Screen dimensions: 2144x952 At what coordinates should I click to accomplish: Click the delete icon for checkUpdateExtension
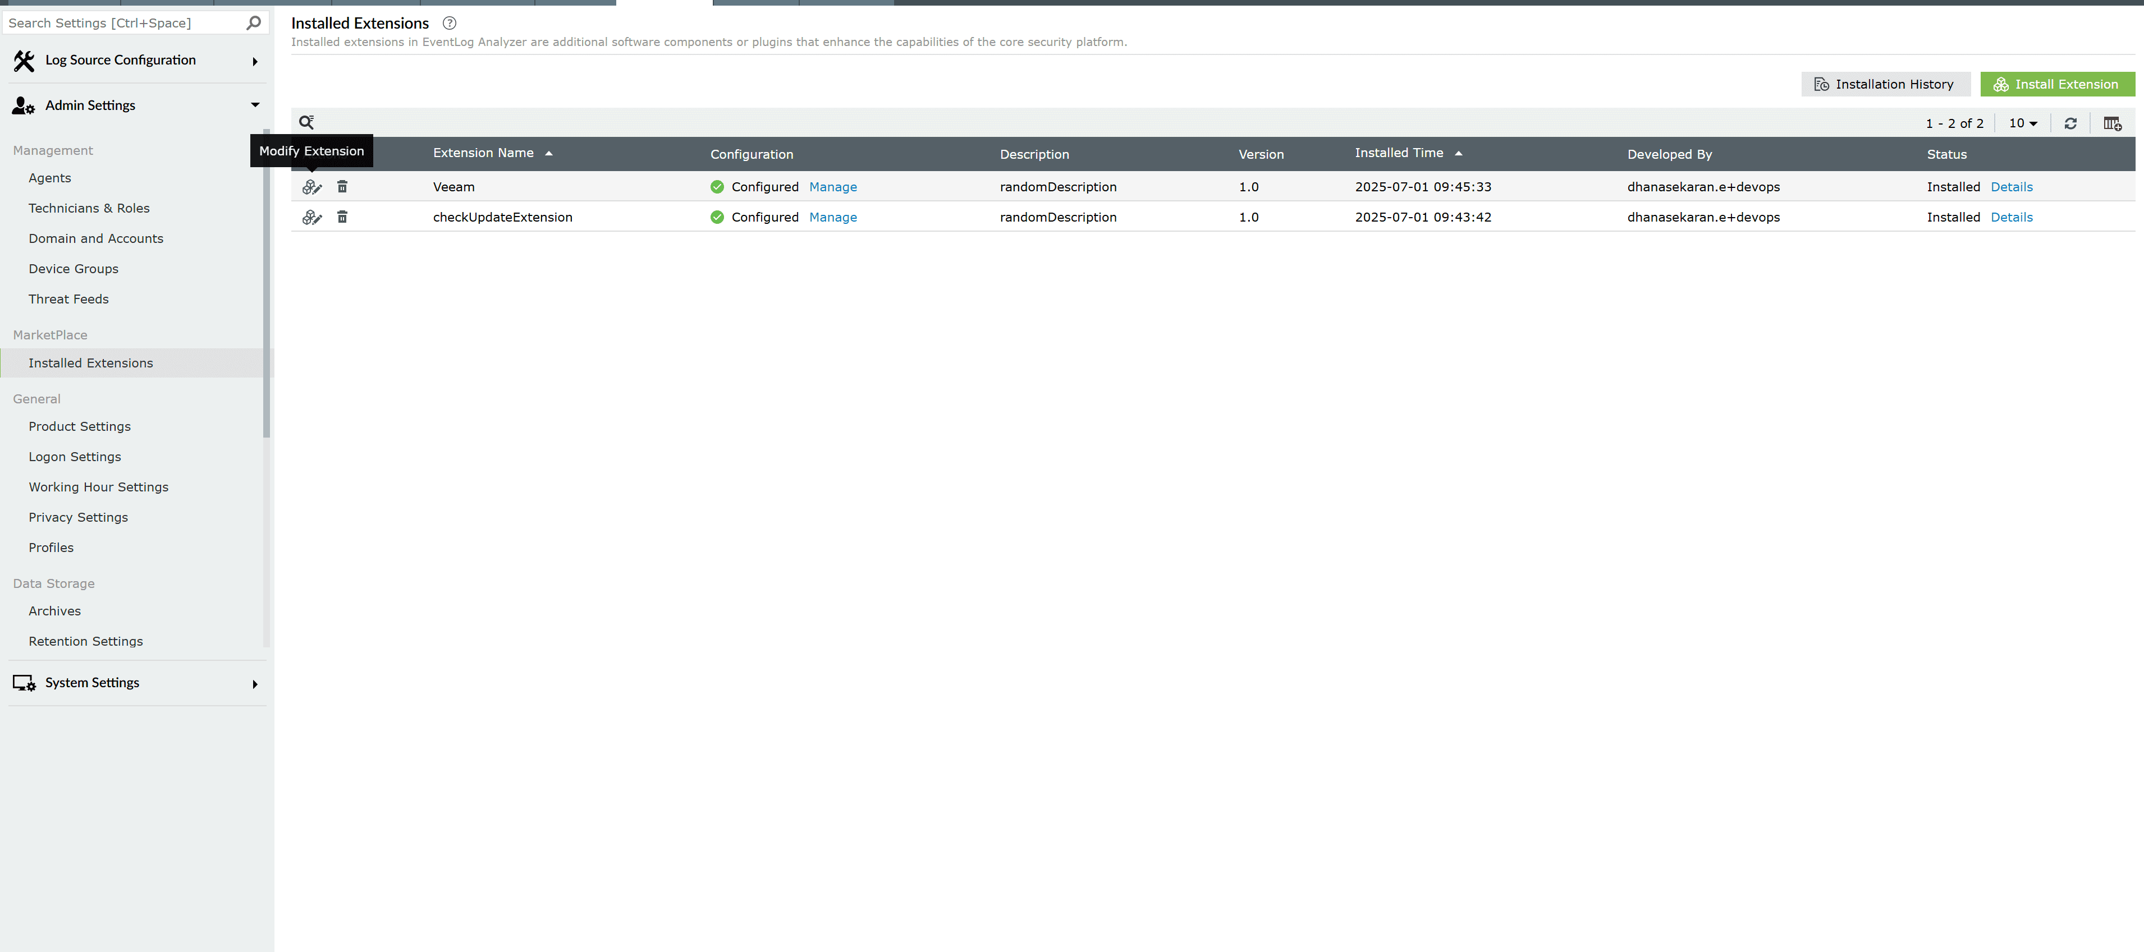(x=342, y=217)
